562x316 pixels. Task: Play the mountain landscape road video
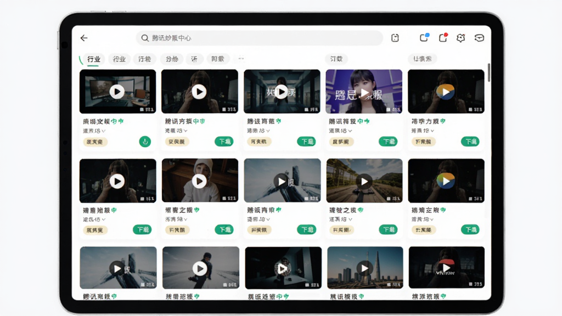click(364, 182)
